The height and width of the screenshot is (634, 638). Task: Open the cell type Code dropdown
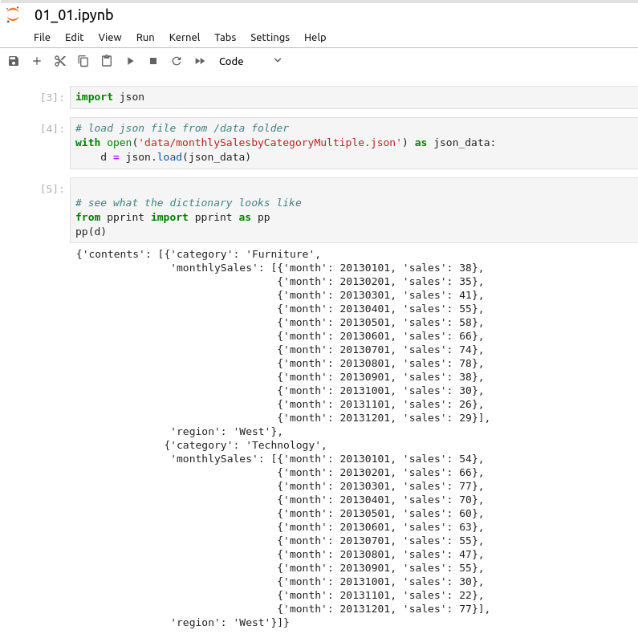coord(250,61)
